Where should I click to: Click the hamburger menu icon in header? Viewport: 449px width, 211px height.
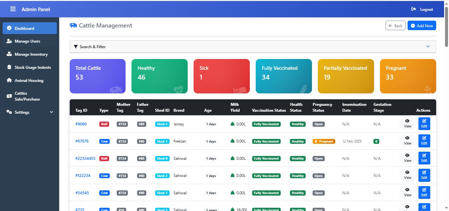13,9
